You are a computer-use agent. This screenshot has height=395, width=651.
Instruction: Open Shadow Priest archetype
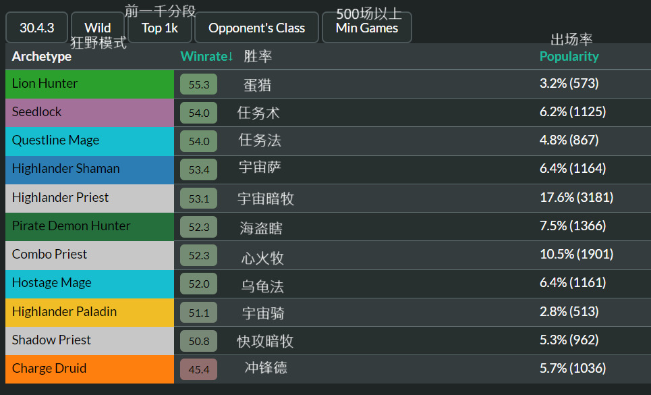coord(90,340)
